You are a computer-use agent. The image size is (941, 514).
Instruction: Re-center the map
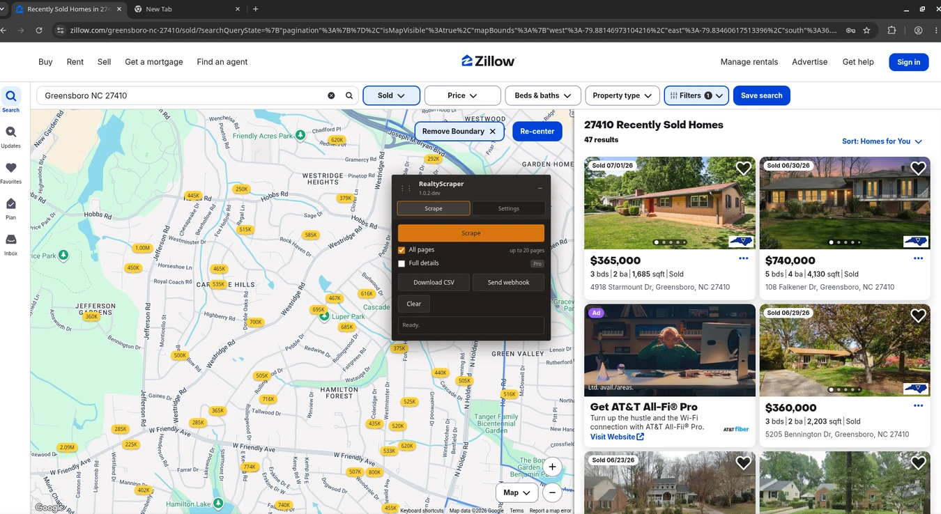537,131
